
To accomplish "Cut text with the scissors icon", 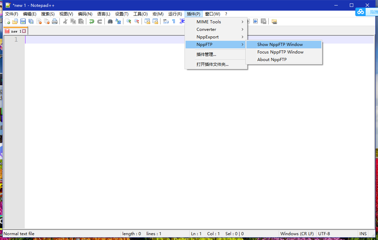I will click(64, 21).
